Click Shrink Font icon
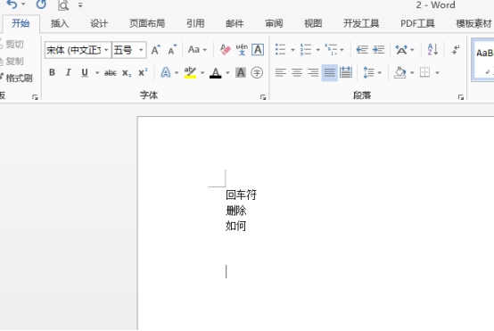This screenshot has width=494, height=331. 172,50
